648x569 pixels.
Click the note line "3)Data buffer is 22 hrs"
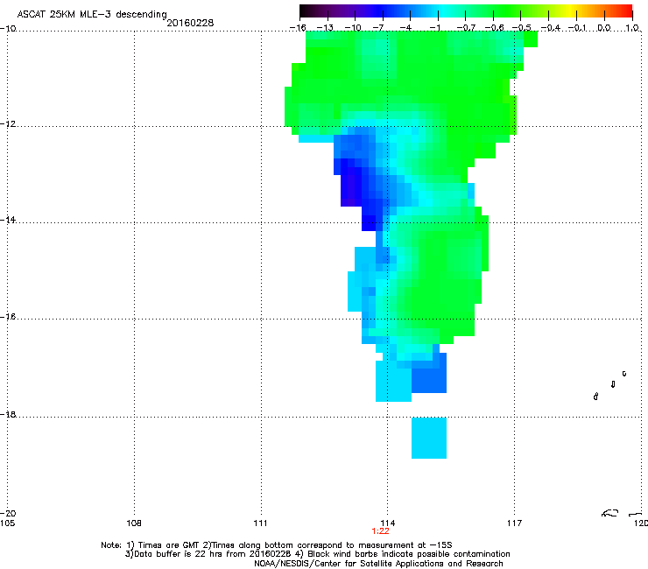pos(317,554)
